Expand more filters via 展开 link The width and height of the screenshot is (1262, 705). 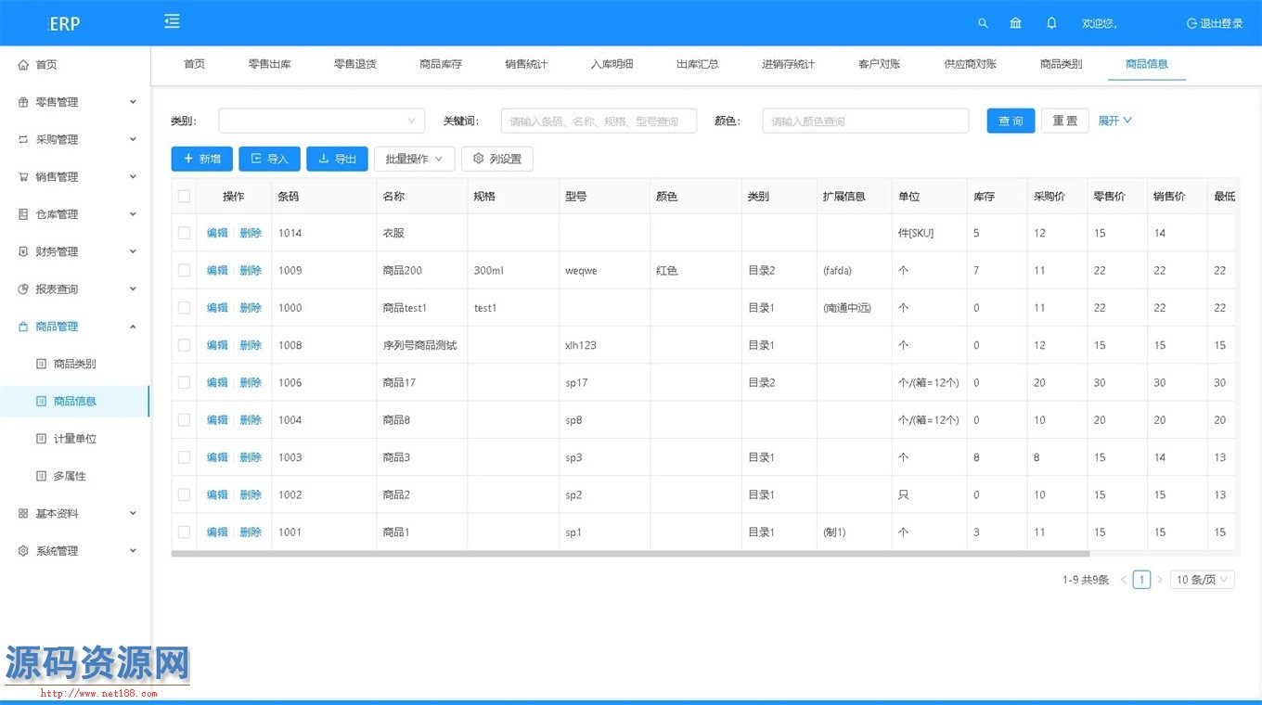click(x=1114, y=121)
